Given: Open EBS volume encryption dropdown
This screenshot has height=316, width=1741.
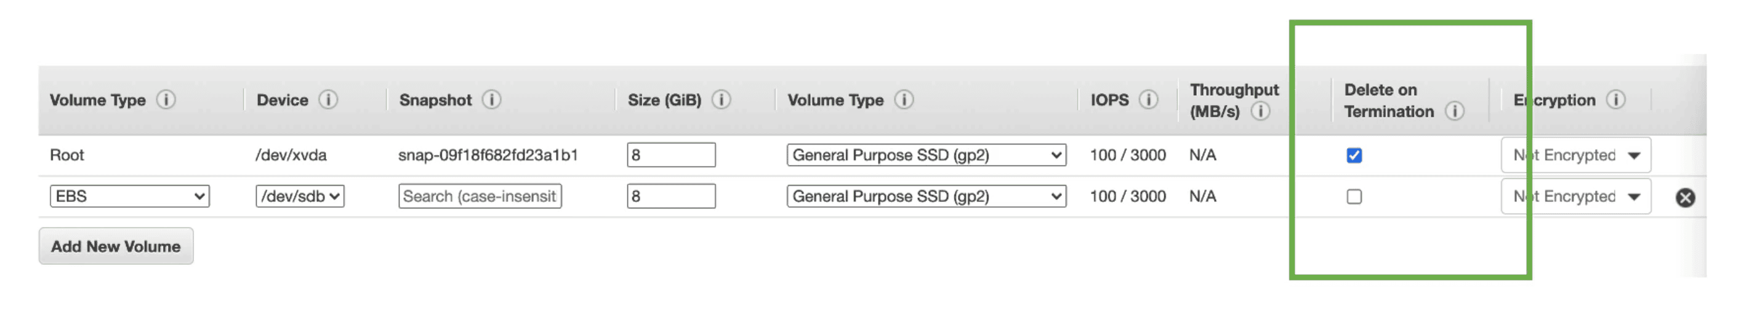Looking at the screenshot, I should (1575, 197).
